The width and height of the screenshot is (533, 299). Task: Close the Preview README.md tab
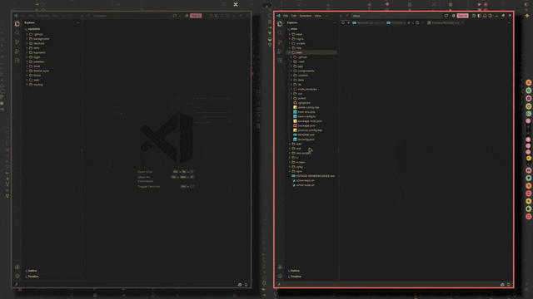pos(462,22)
